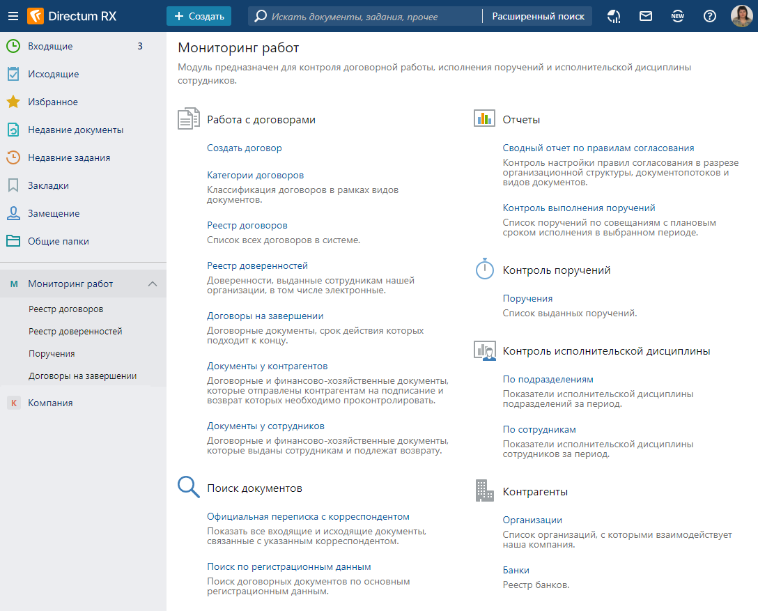Open Поиск по регистрационным данным link
758x611 pixels.
click(x=288, y=567)
